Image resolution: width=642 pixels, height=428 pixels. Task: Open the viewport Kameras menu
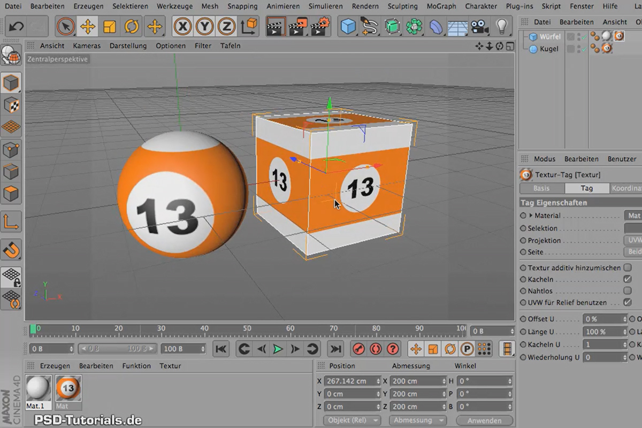tap(87, 46)
